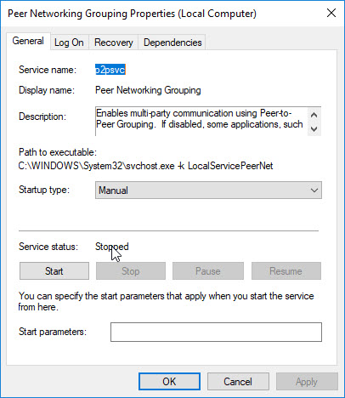Click the Start service button

coord(54,271)
